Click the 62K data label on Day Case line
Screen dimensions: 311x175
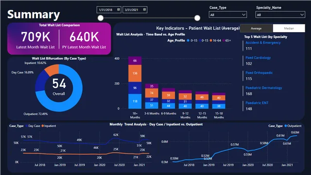click(x=116, y=135)
